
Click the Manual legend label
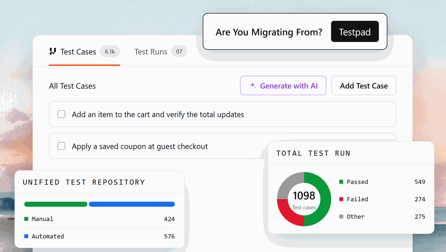(42, 219)
